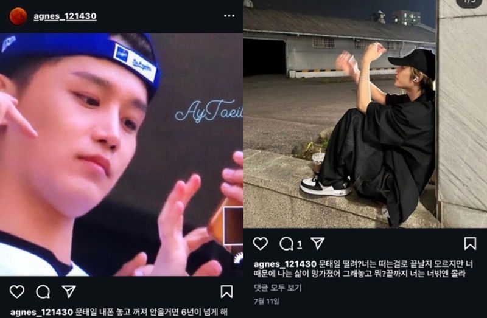Share the right post via paper plane
The height and width of the screenshot is (318, 487).
point(317,243)
